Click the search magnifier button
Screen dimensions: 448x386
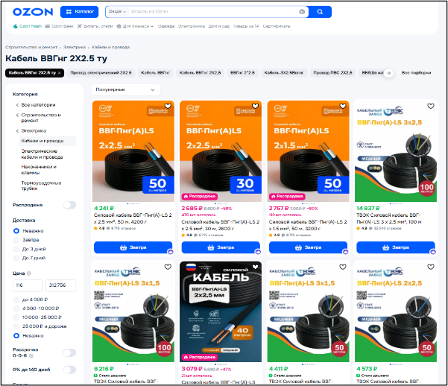tap(320, 12)
